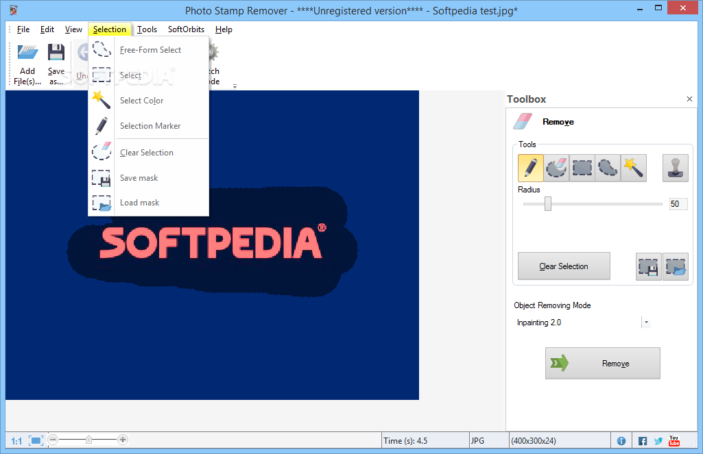Image resolution: width=703 pixels, height=454 pixels.
Task: Open the View menu
Action: click(x=73, y=29)
